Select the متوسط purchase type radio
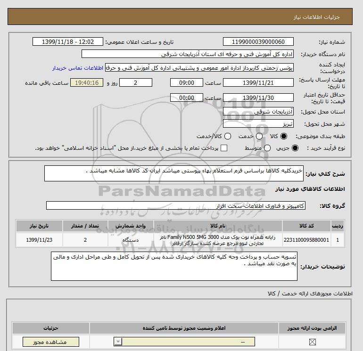Viewport: 363px width, 351px height. (267, 148)
